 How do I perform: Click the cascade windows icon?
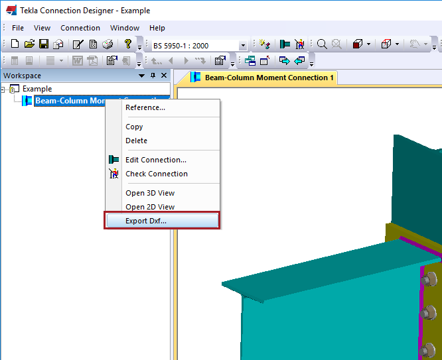point(250,60)
